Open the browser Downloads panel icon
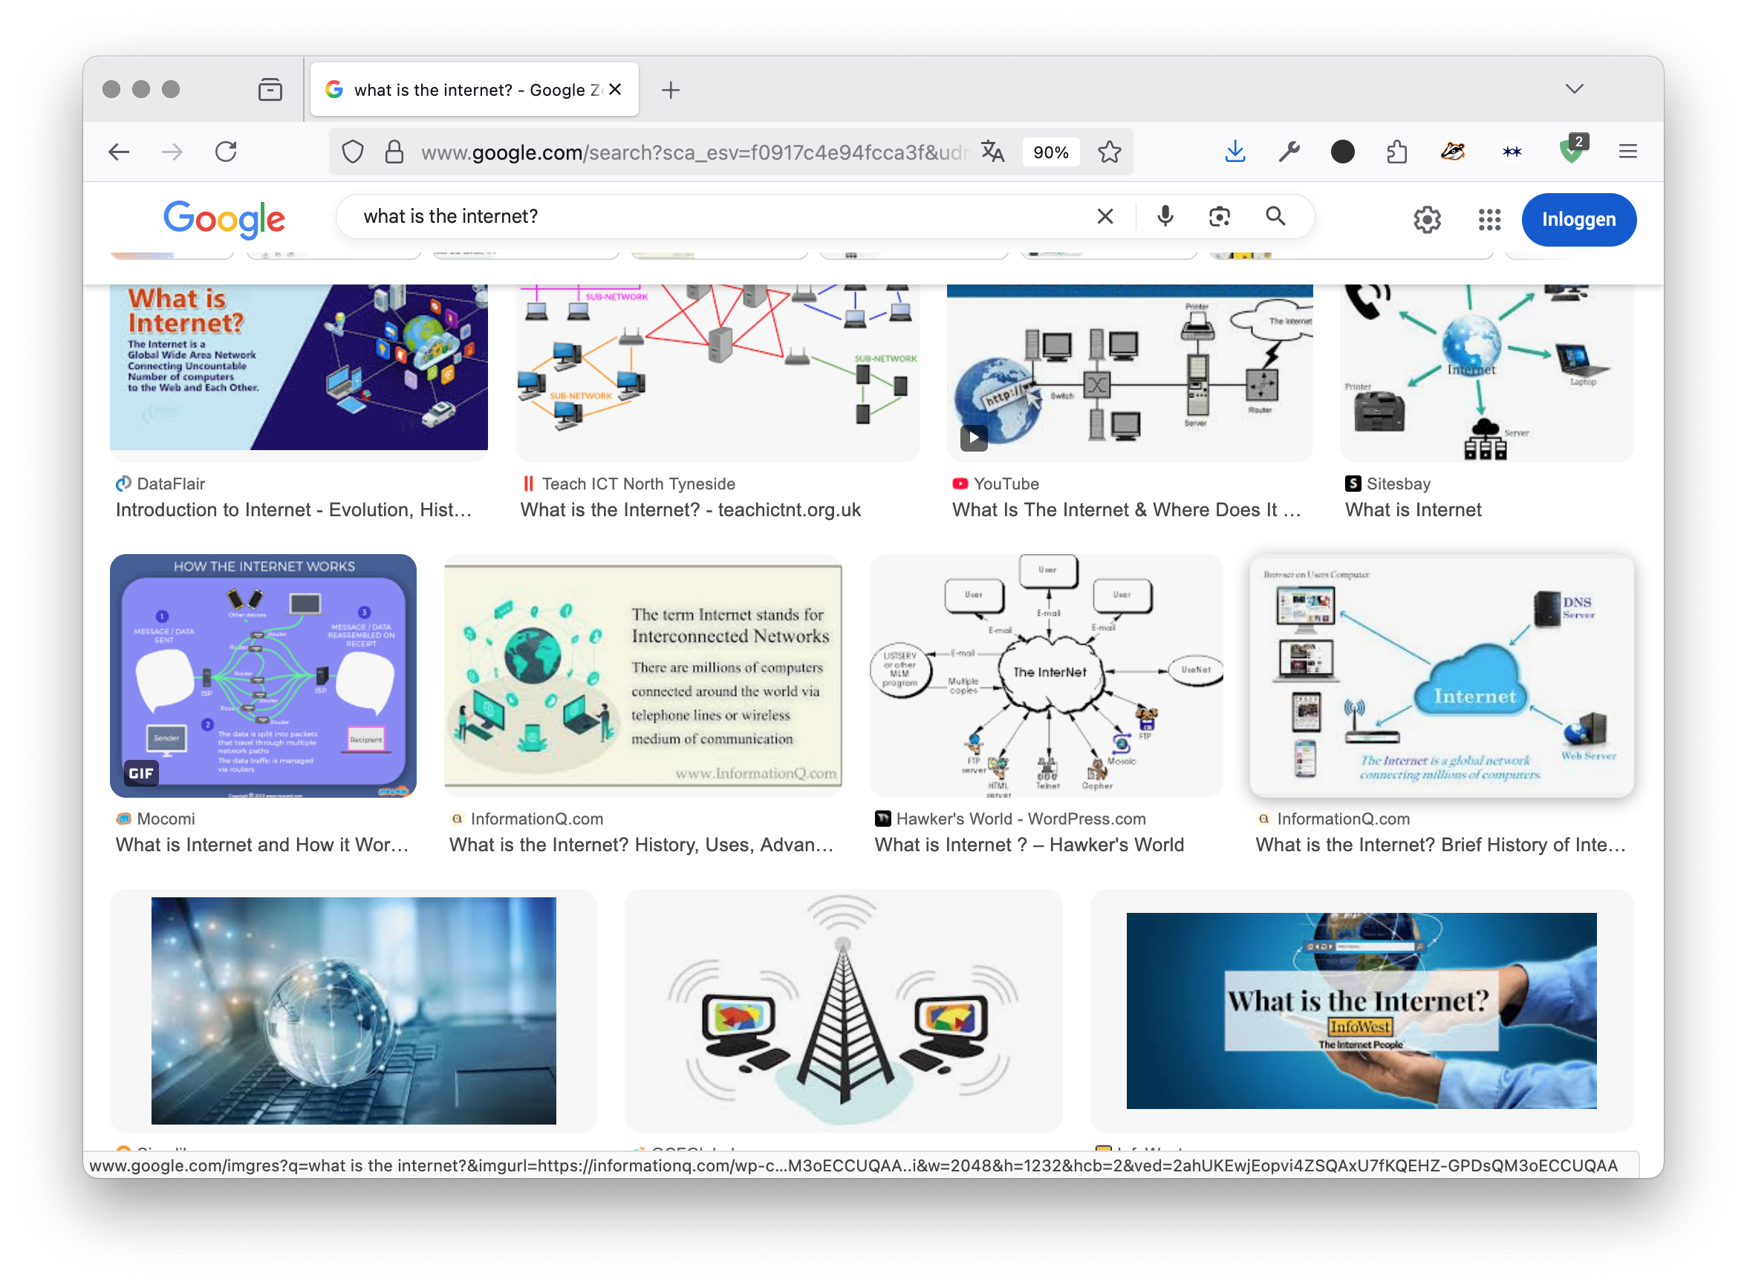 [1234, 152]
